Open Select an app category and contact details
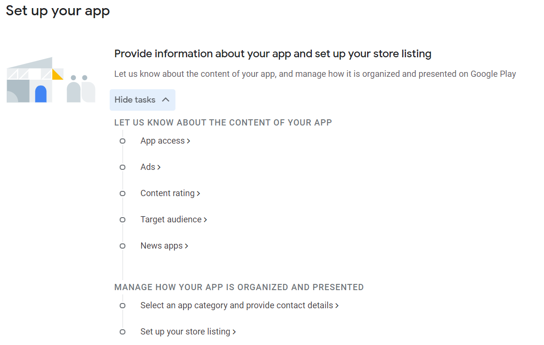Viewport: 544px width, 345px height. (x=239, y=305)
